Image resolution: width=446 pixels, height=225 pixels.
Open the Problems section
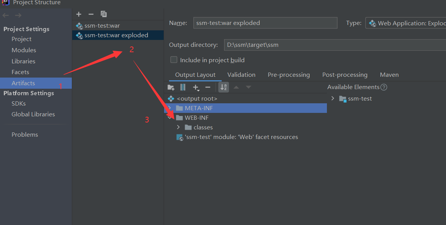(25, 135)
